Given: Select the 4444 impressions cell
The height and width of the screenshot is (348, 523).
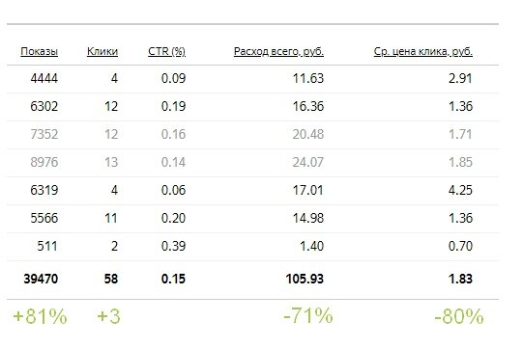Looking at the screenshot, I should pyautogui.click(x=44, y=78).
